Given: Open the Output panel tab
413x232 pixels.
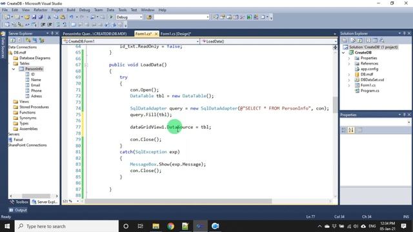Looking at the screenshot, I should [18, 210].
